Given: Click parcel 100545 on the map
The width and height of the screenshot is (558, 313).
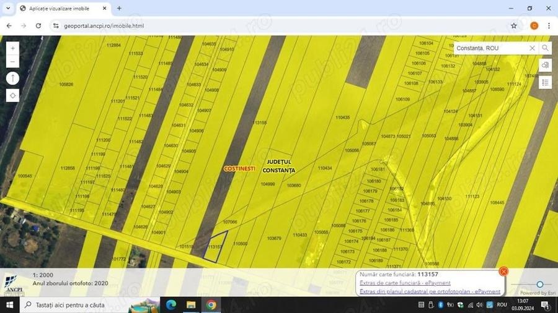Looking at the screenshot, I should click(25, 176).
